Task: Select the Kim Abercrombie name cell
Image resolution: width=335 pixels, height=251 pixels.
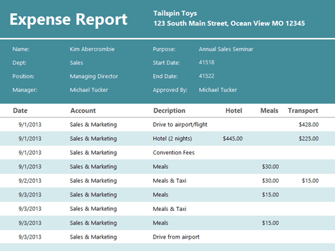Action: pyautogui.click(x=92, y=49)
